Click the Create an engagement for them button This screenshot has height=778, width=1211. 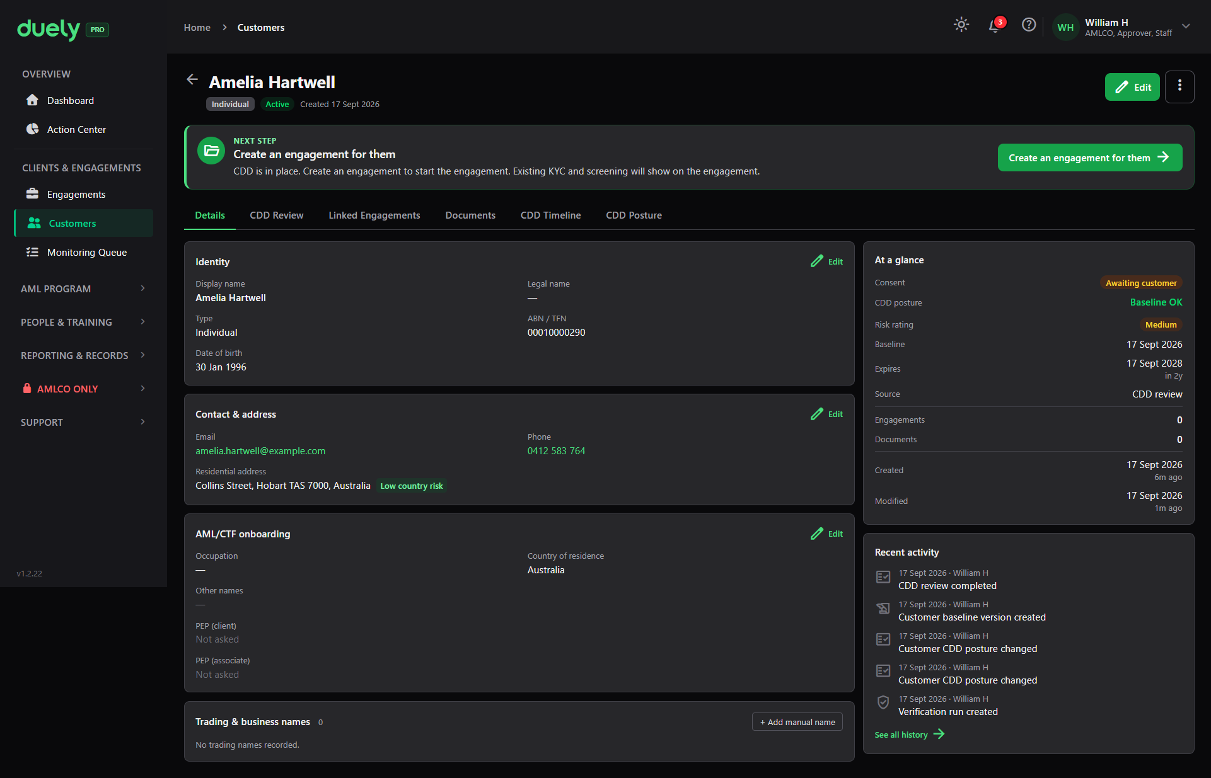coord(1089,157)
